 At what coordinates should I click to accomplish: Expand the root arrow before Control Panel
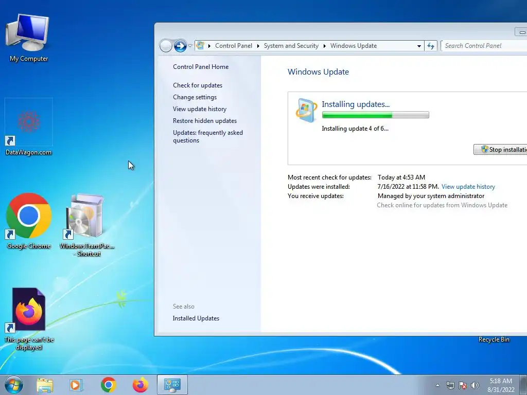(x=209, y=46)
